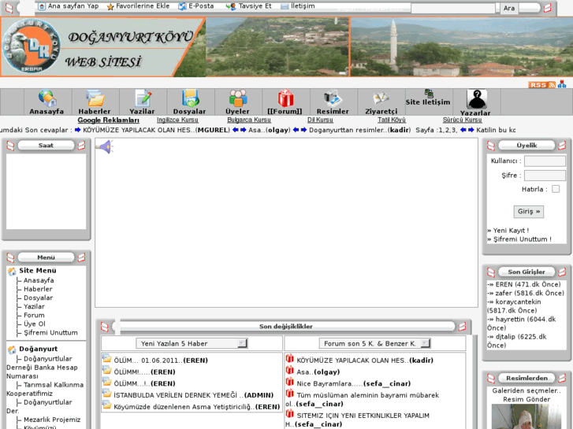Open the İngilizce Kursu ad link
The image size is (573, 429).
tap(177, 120)
